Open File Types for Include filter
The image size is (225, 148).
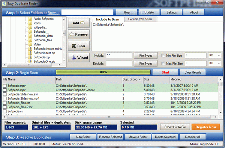click(x=145, y=56)
